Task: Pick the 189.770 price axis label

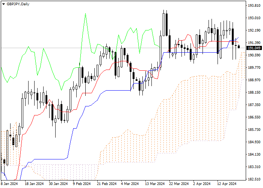Action: [254, 68]
